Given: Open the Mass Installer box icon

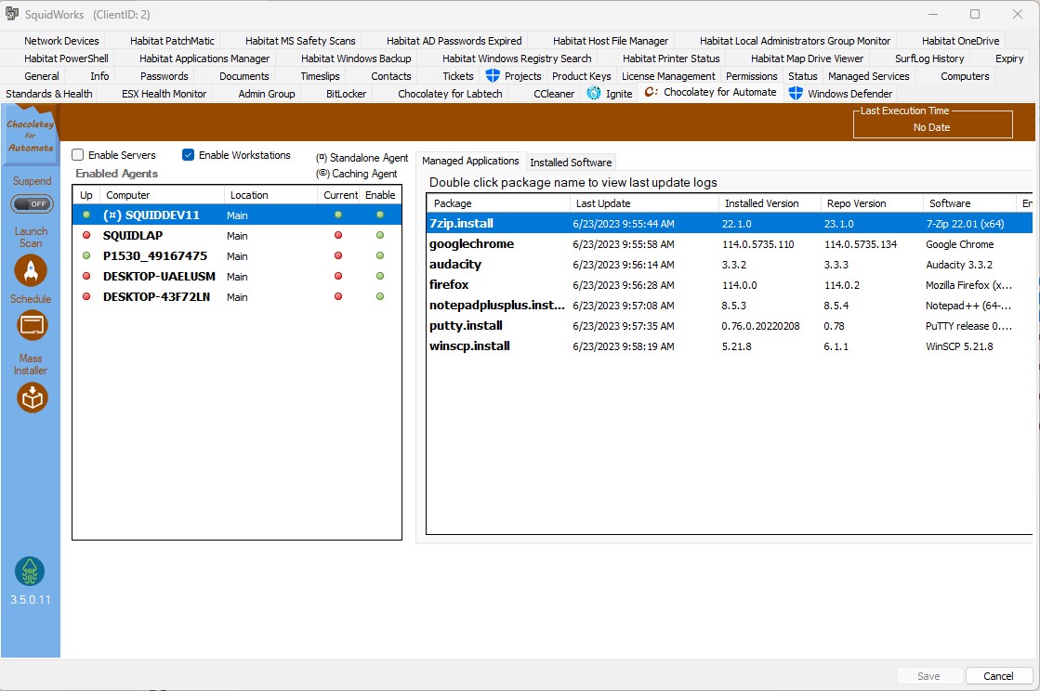Looking at the screenshot, I should (32, 398).
